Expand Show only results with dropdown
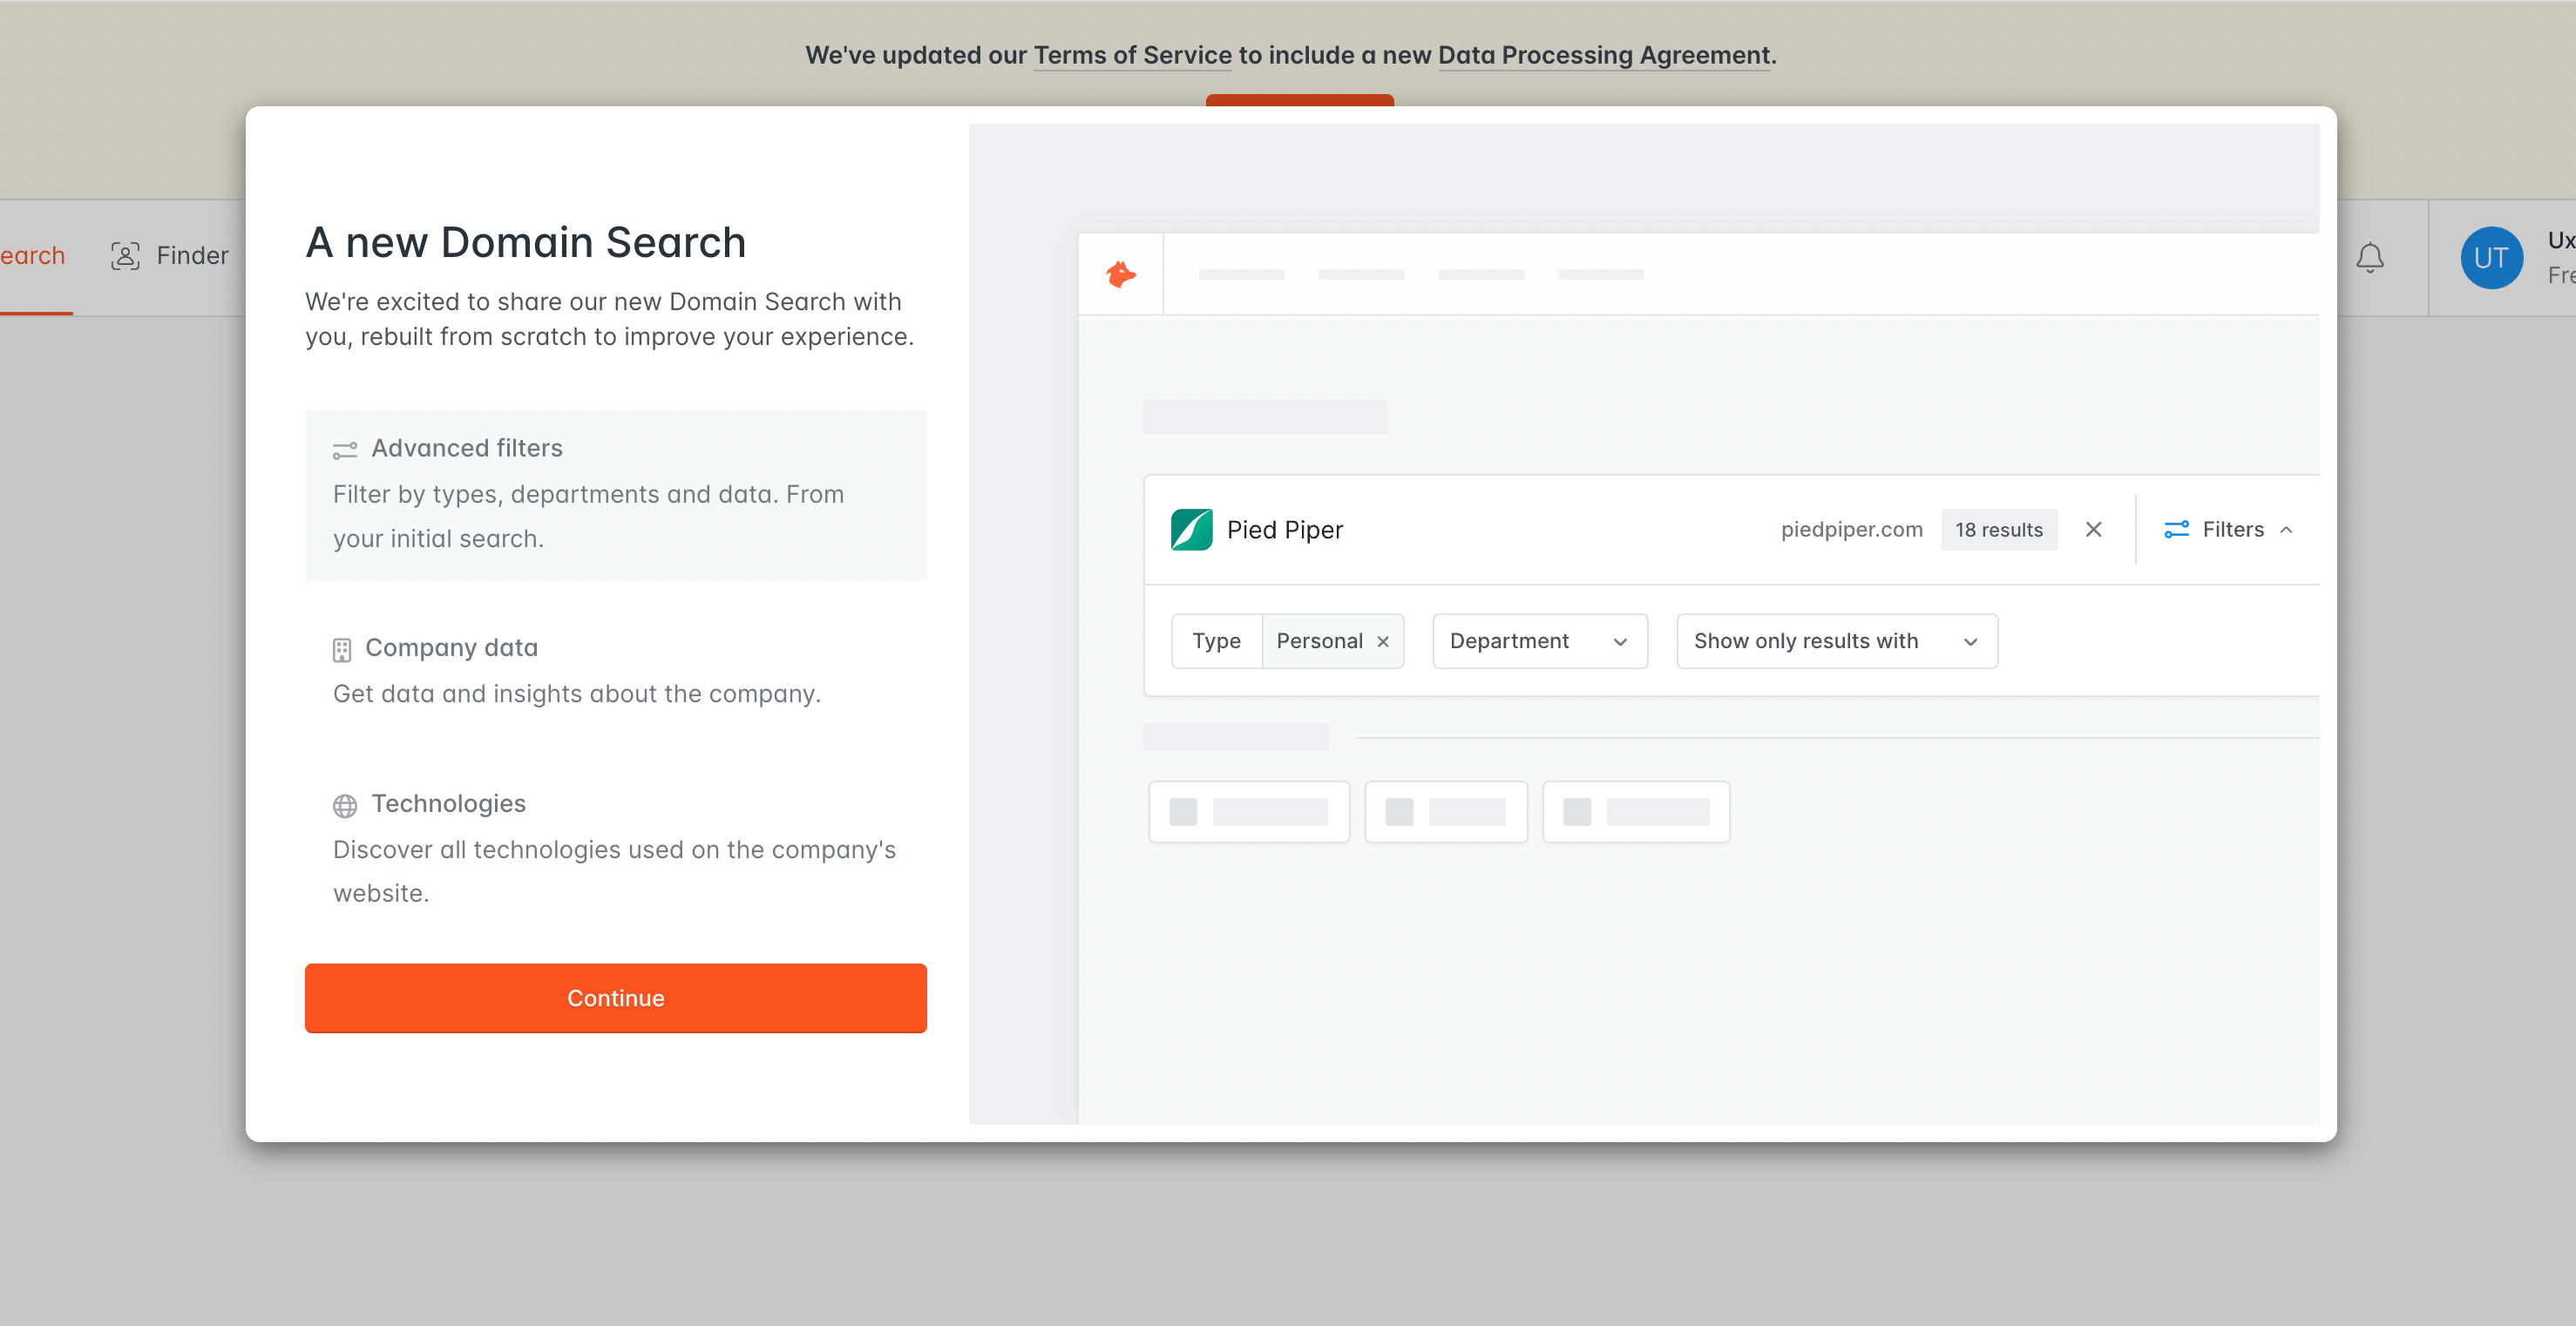2576x1326 pixels. click(1836, 641)
